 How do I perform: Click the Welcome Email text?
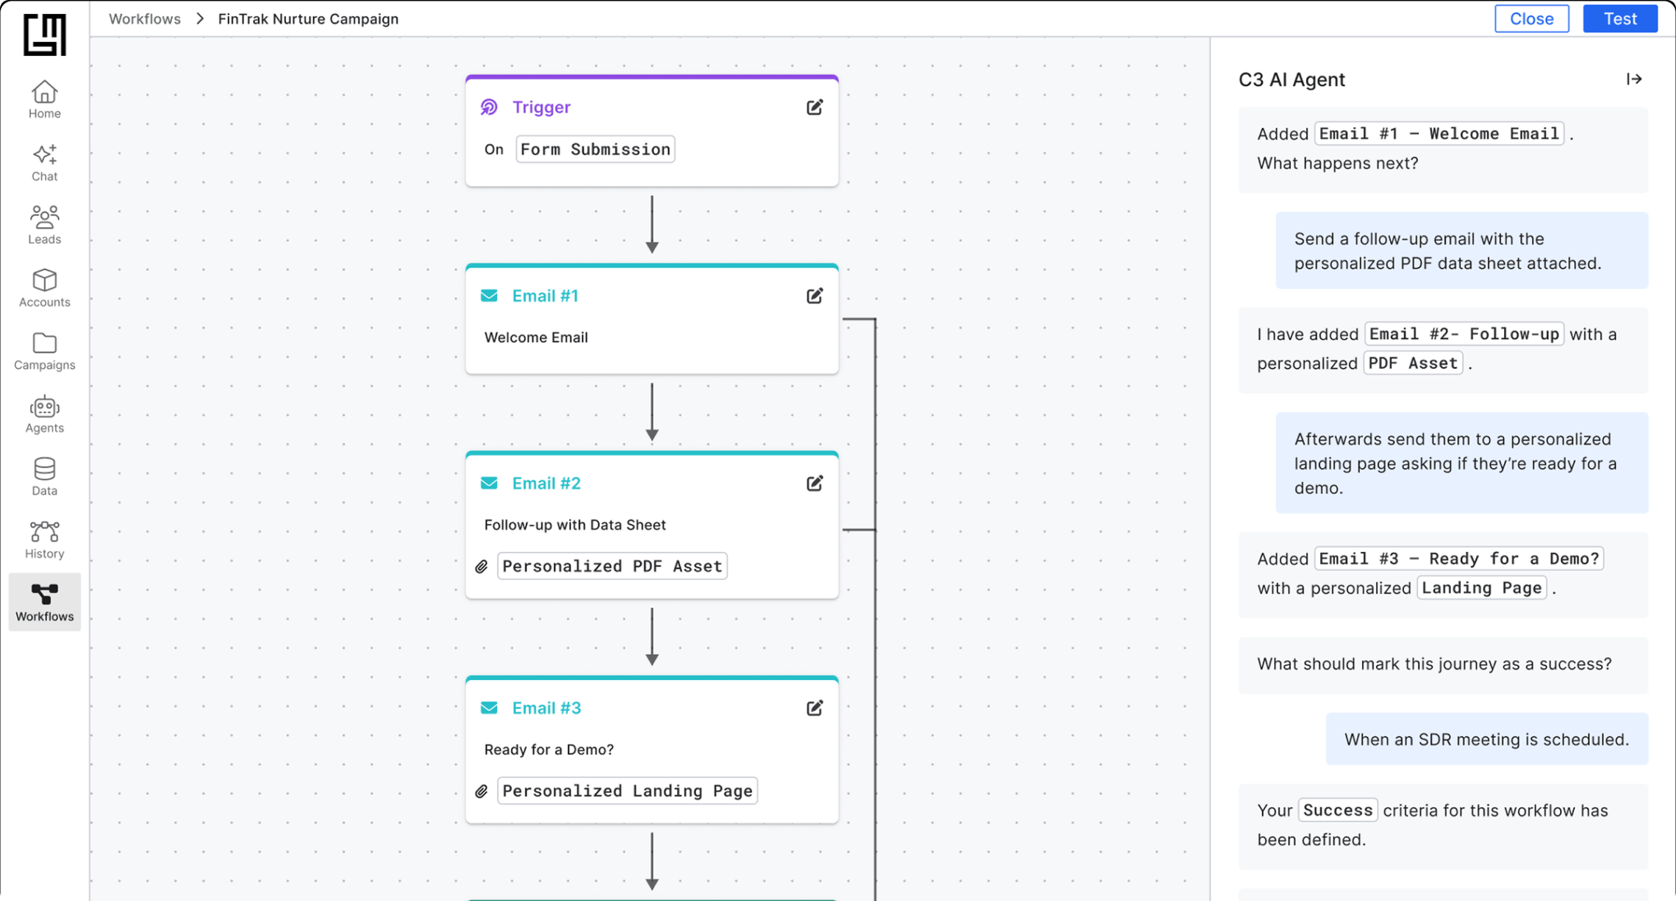(x=536, y=337)
